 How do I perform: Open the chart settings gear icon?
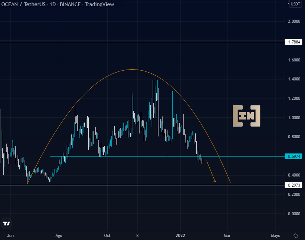[296, 236]
